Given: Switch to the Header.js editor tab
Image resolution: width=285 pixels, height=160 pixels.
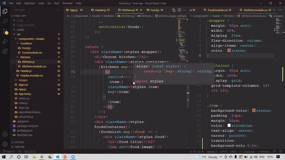Looking at the screenshot, I should [x=100, y=10].
